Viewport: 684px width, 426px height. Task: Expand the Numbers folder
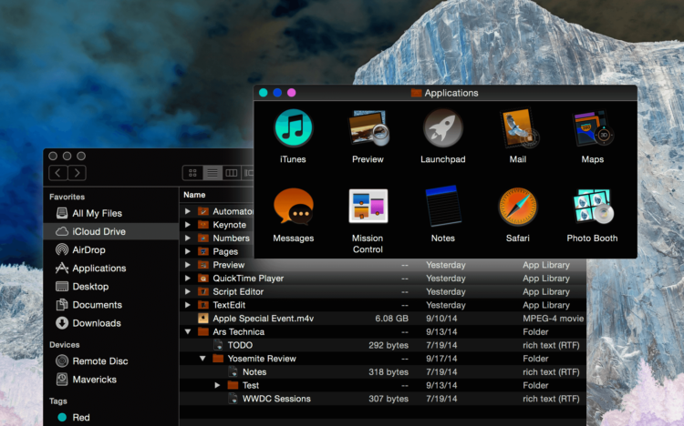click(x=188, y=238)
